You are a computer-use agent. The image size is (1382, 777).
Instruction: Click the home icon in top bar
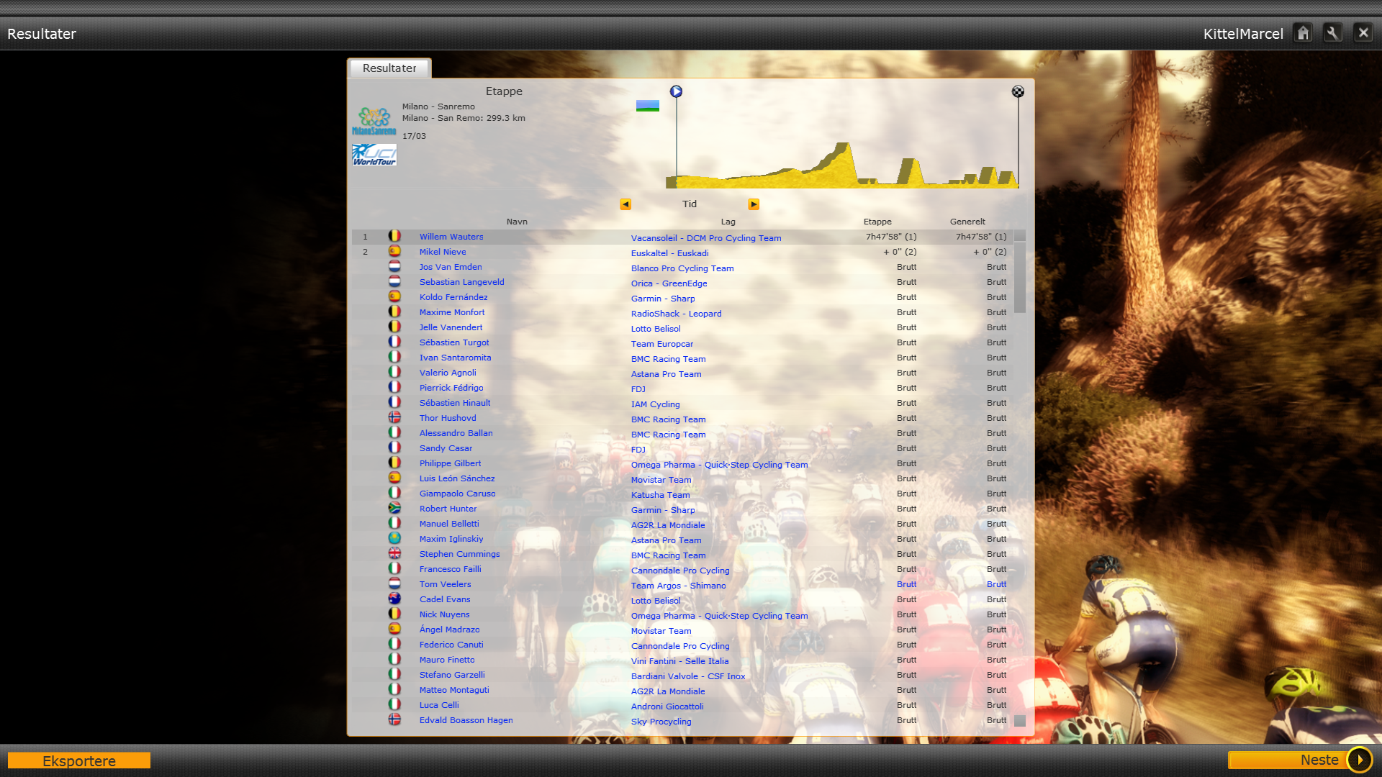[1303, 33]
